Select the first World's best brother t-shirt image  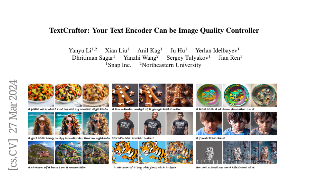coord(125,123)
